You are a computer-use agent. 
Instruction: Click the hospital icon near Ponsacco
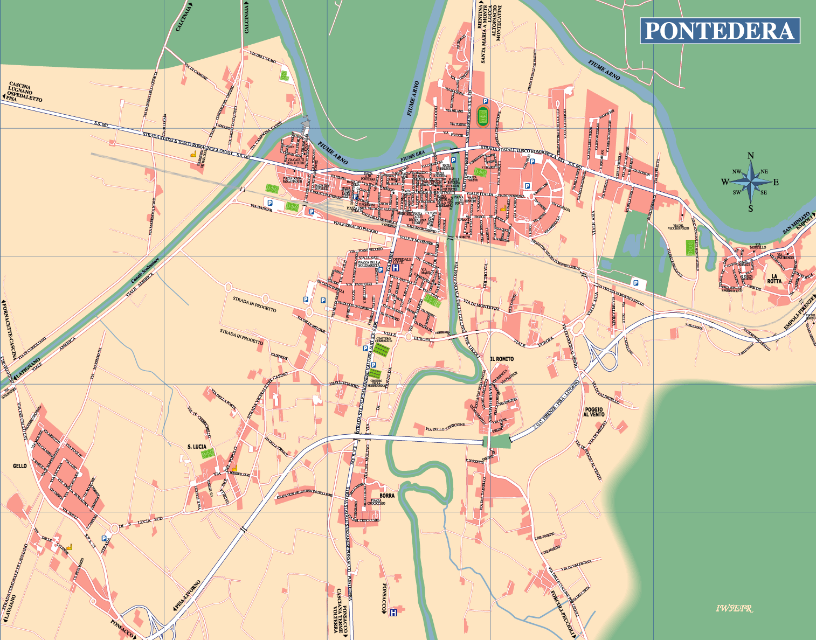(x=393, y=613)
